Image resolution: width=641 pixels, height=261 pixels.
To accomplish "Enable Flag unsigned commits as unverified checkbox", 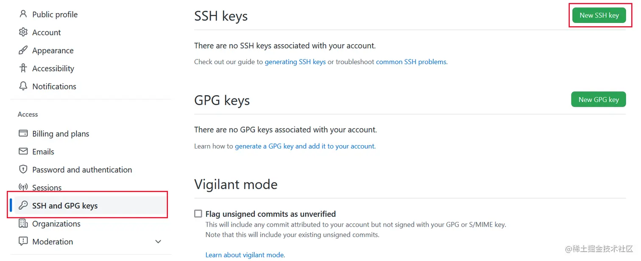I will point(198,214).
